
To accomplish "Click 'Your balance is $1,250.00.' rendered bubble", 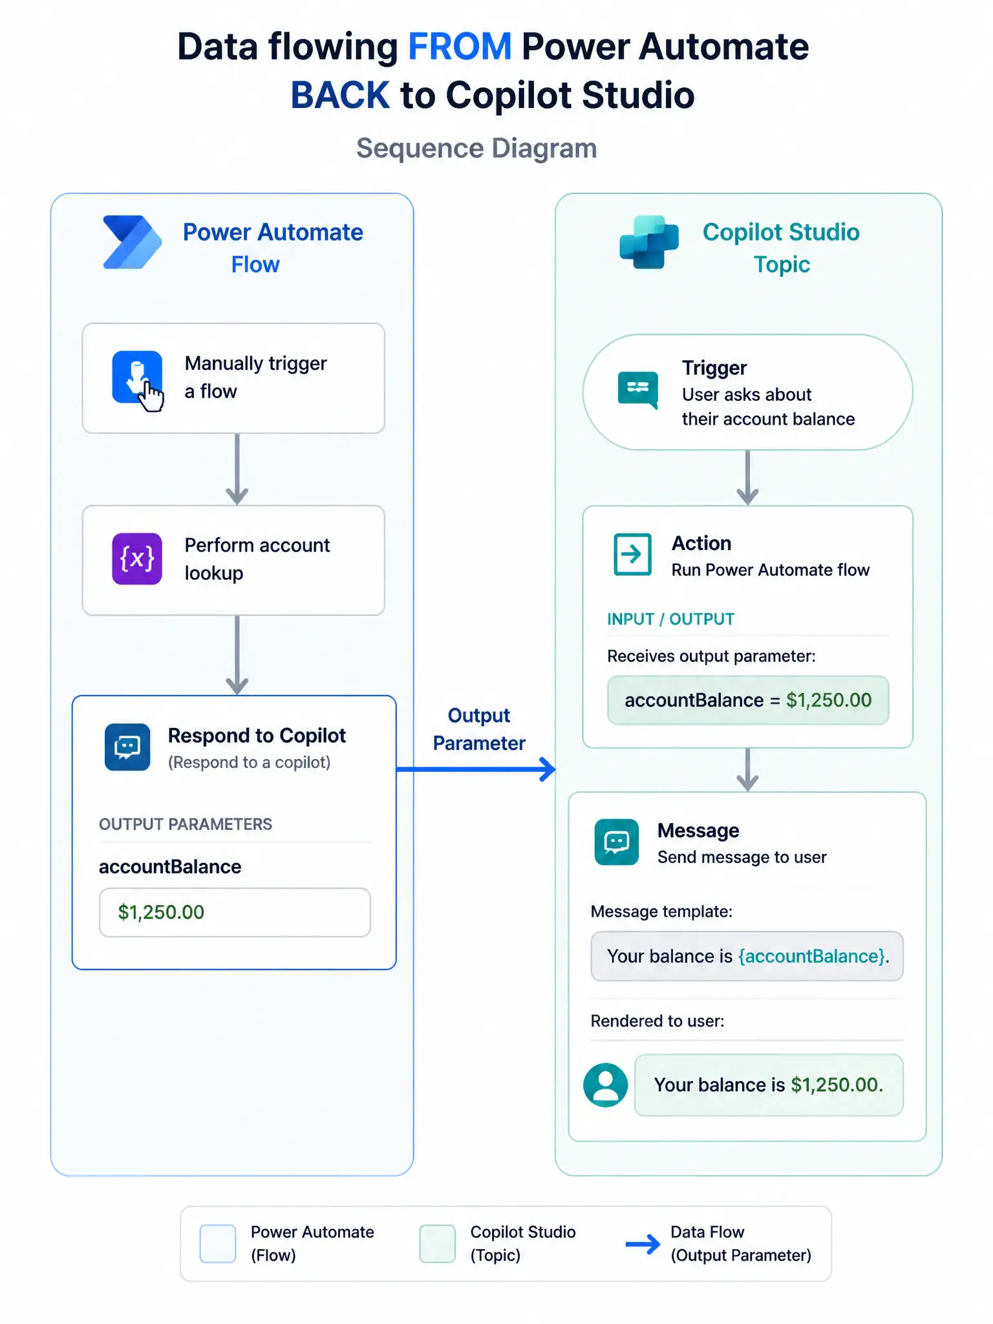I will coord(769,1085).
